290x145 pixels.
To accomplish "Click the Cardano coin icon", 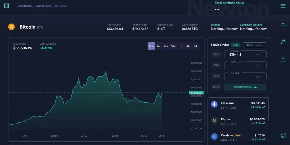I will [214, 137].
